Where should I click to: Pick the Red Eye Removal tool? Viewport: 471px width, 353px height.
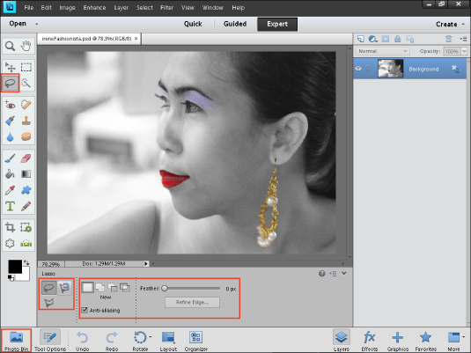click(x=11, y=105)
